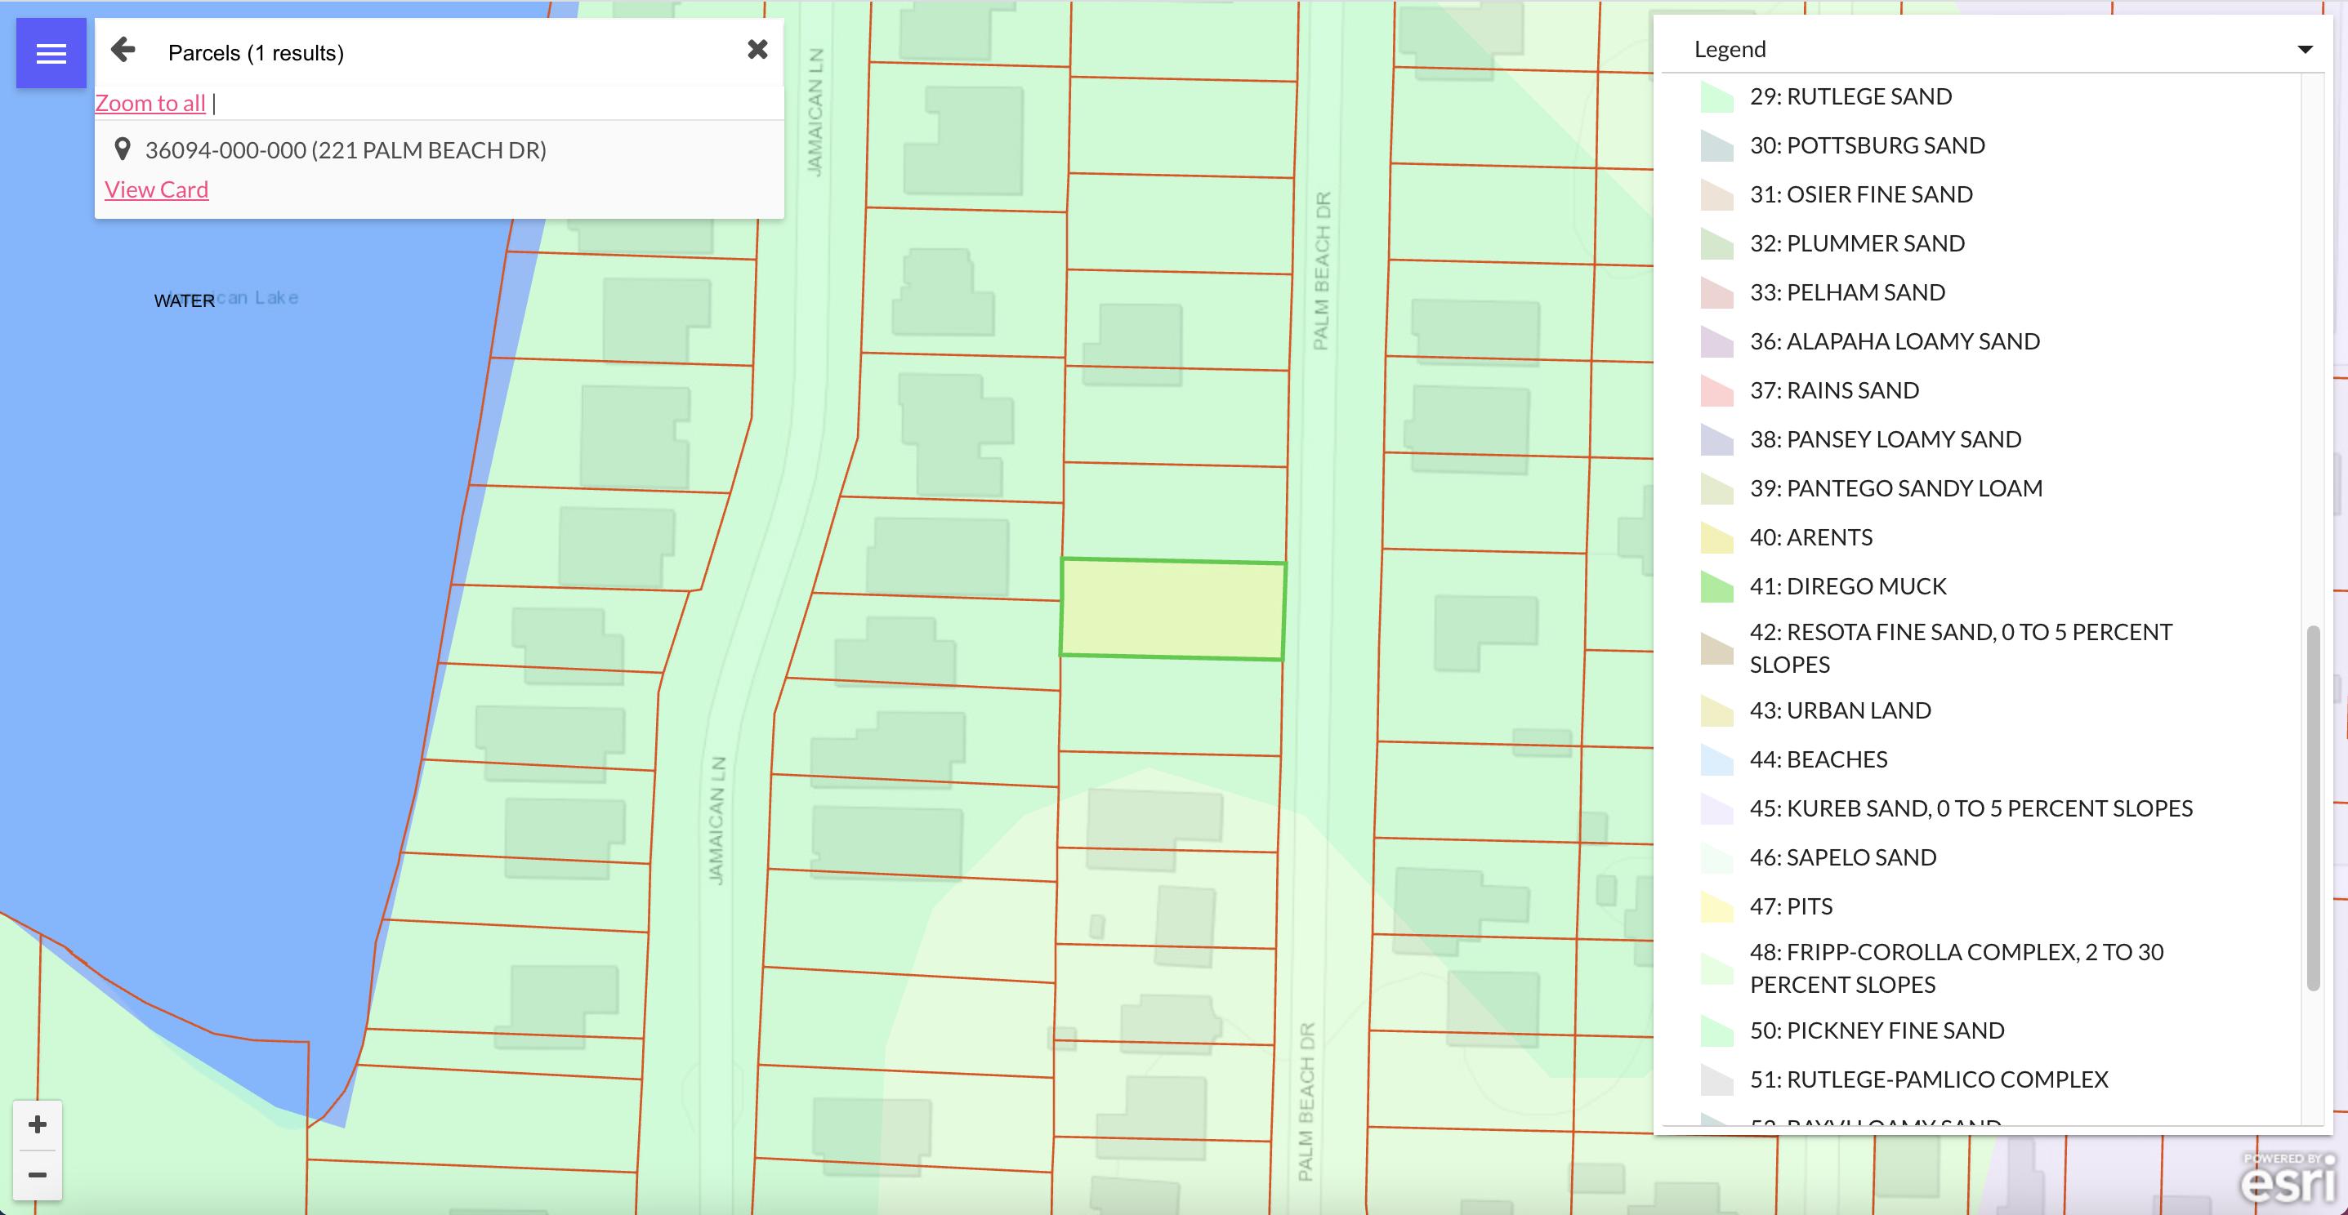This screenshot has height=1215, width=2348.
Task: Zoom out with the minus button
Action: click(x=38, y=1175)
